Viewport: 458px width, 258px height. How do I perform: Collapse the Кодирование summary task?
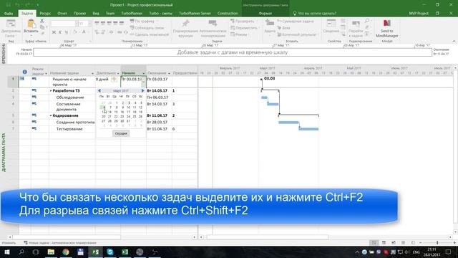51,116
